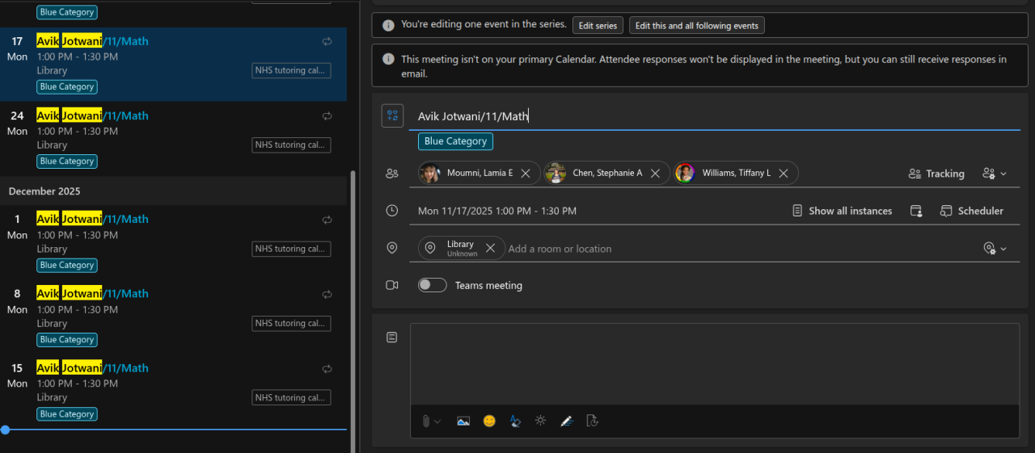Choose Edit this and all following events
This screenshot has width=1035, height=453.
pyautogui.click(x=696, y=26)
